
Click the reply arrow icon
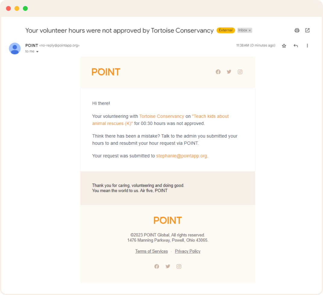[x=296, y=46]
